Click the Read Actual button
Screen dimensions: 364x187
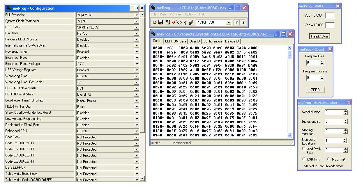point(319,36)
